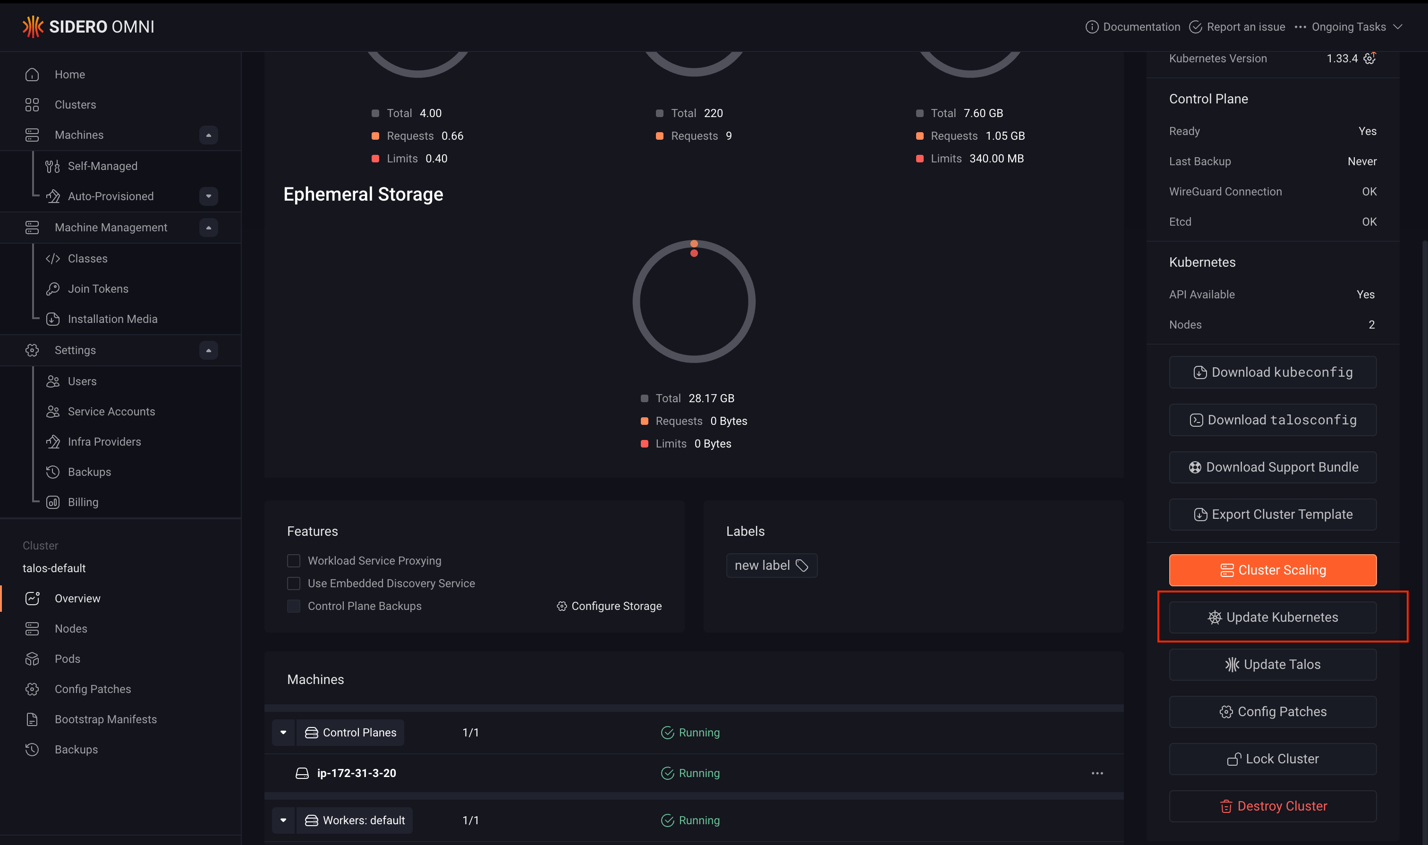Open Join Tokens page
Screen dimensions: 1428x845
click(98, 289)
